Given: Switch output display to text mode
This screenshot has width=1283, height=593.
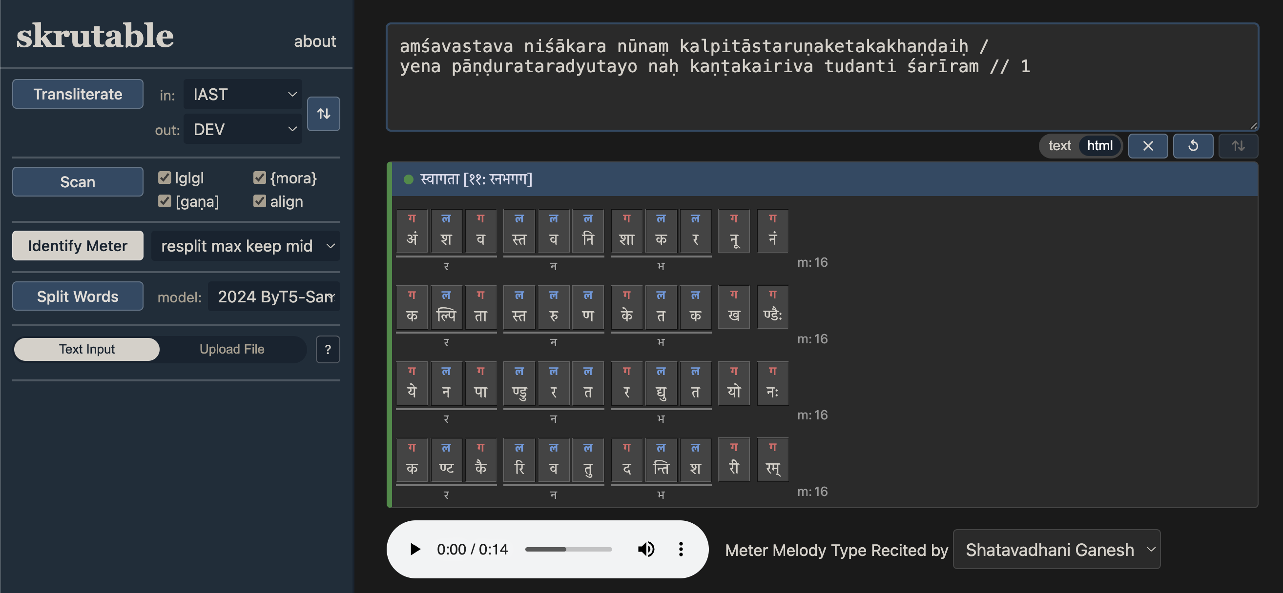Looking at the screenshot, I should (1059, 146).
